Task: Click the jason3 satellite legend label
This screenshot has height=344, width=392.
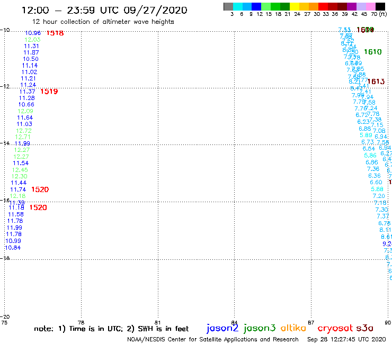Action: click(x=260, y=328)
